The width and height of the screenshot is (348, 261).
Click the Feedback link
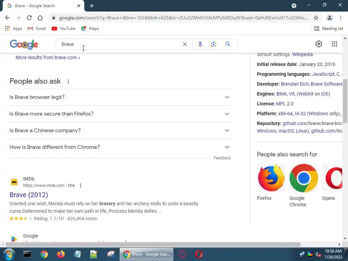(222, 158)
